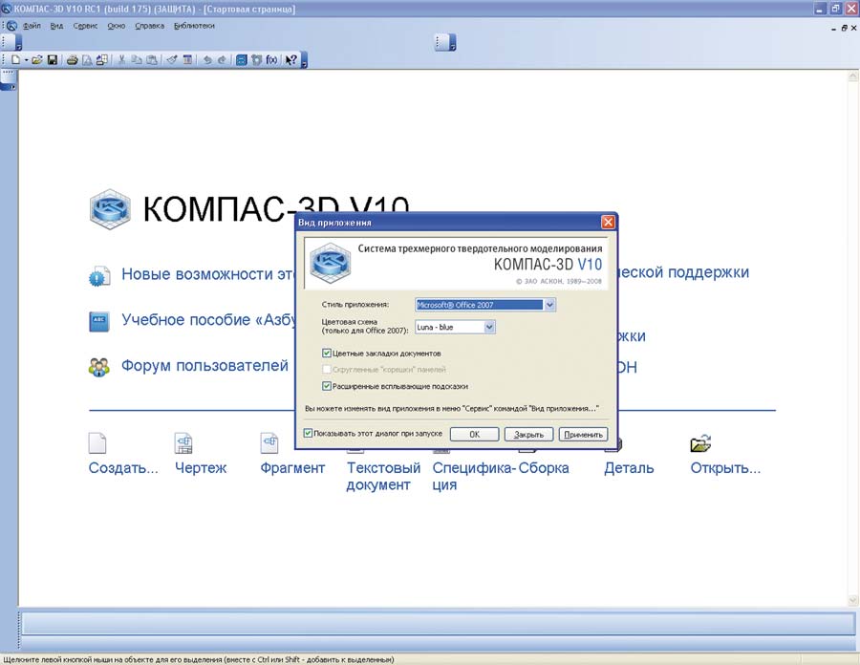Click the Redo arrow toolbar icon
The image size is (860, 665).
[222, 60]
